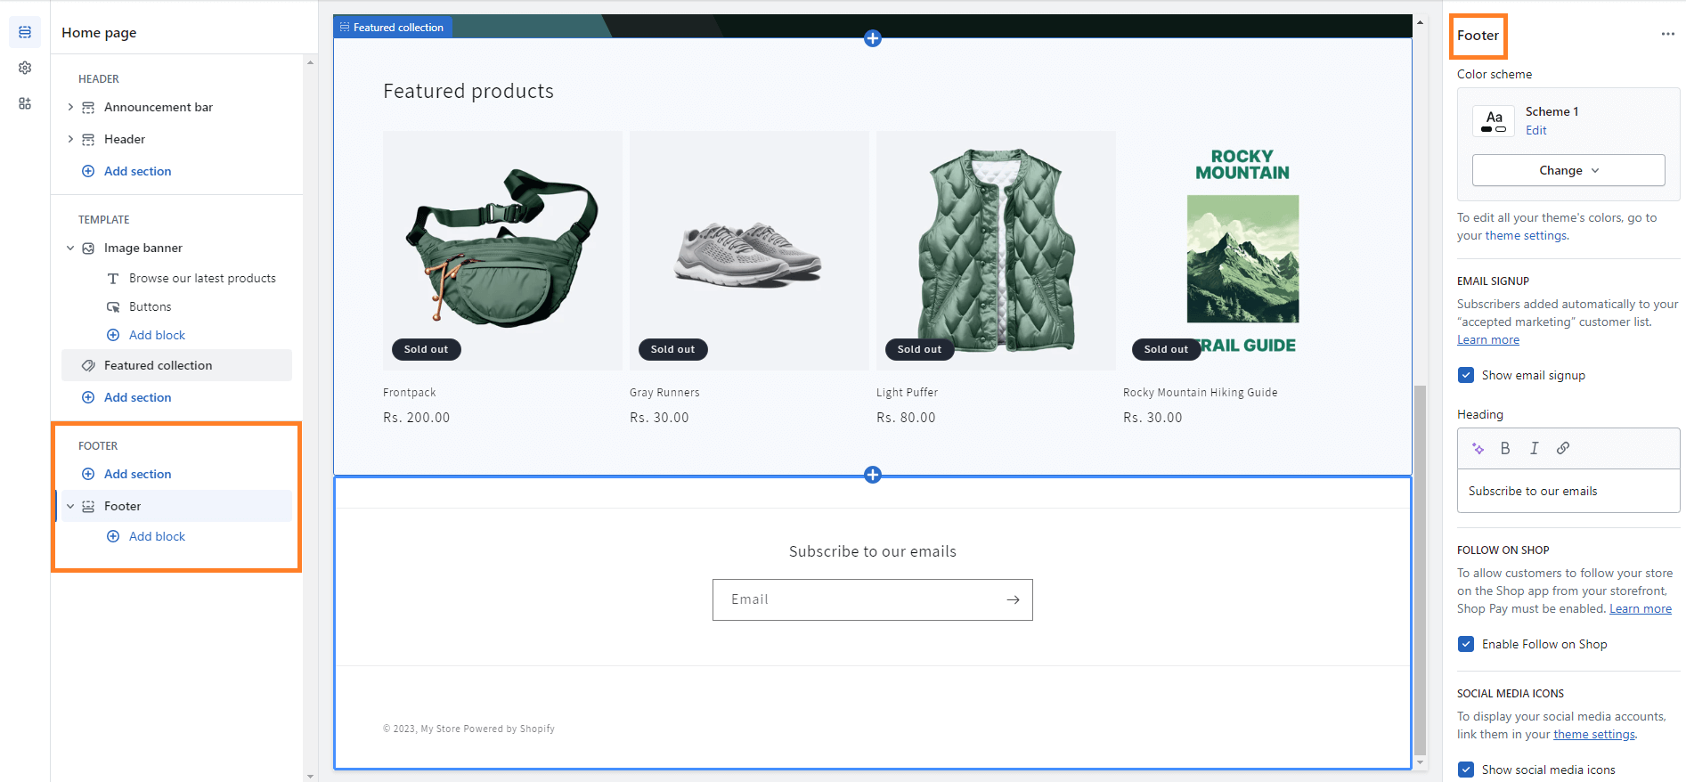Open the Footer three-dots more actions menu
Image resolution: width=1686 pixels, height=782 pixels.
[1667, 34]
